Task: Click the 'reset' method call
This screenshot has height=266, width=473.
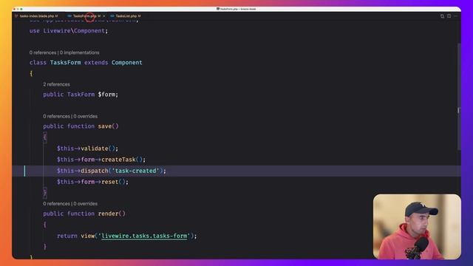Action: click(110, 182)
